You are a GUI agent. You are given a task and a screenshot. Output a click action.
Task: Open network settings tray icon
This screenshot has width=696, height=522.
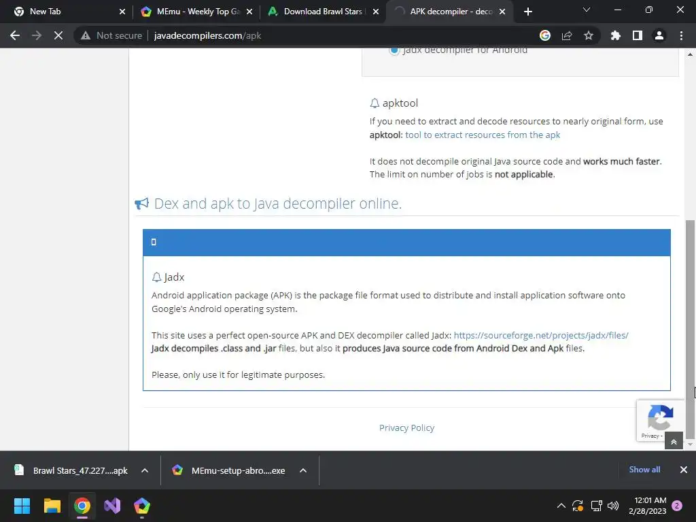[596, 506]
